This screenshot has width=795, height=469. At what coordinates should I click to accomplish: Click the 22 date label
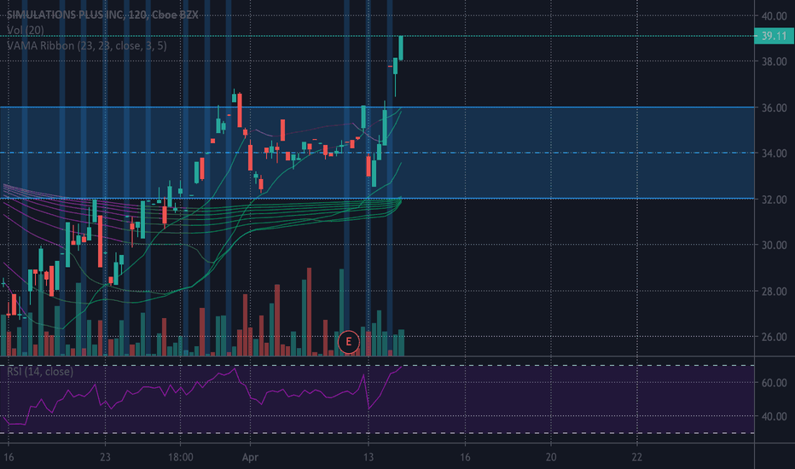[637, 457]
